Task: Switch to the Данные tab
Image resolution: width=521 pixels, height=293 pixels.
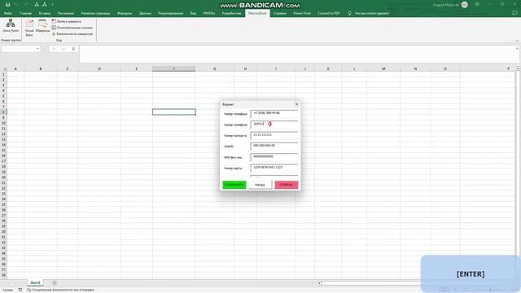Action: pos(145,13)
